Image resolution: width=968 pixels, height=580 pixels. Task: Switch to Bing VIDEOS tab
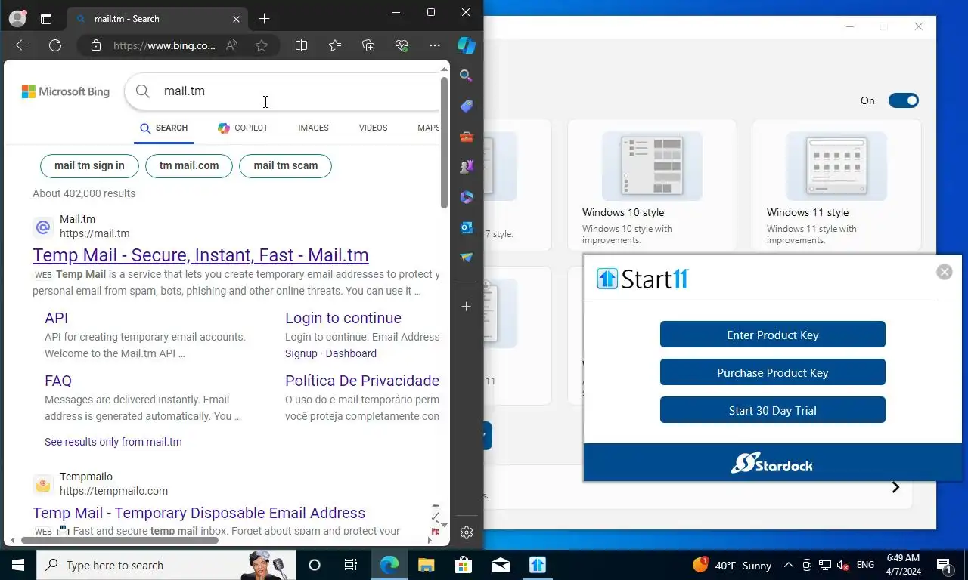[373, 128]
